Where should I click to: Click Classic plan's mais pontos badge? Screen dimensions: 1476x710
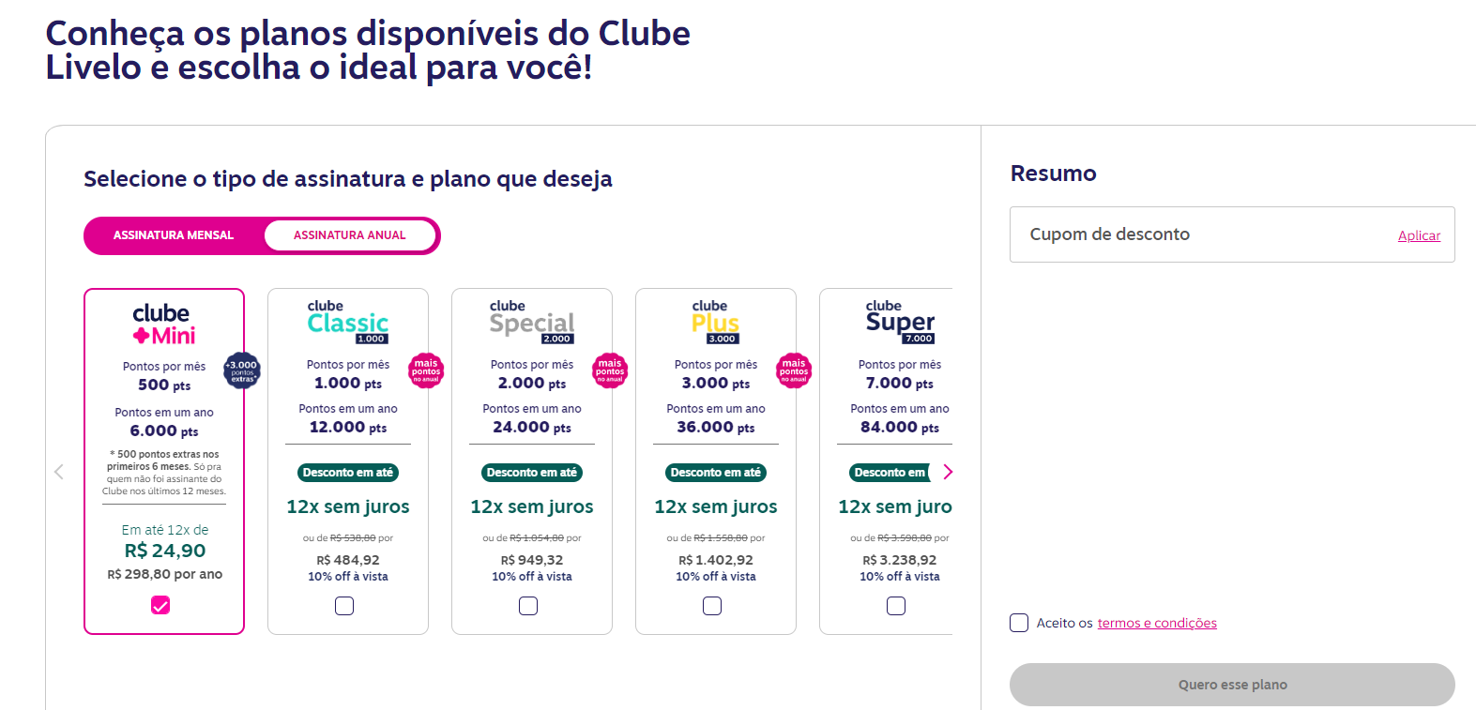tap(426, 370)
